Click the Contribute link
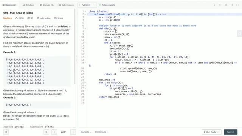This screenshot has height=136, width=242. (101, 132)
